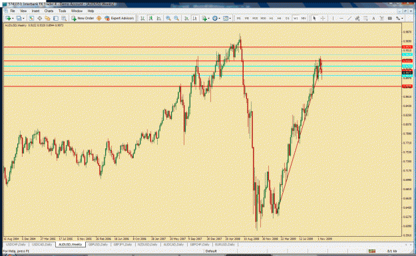Select the M15 timeframe
This screenshot has height=256, width=416.
(x=255, y=19)
